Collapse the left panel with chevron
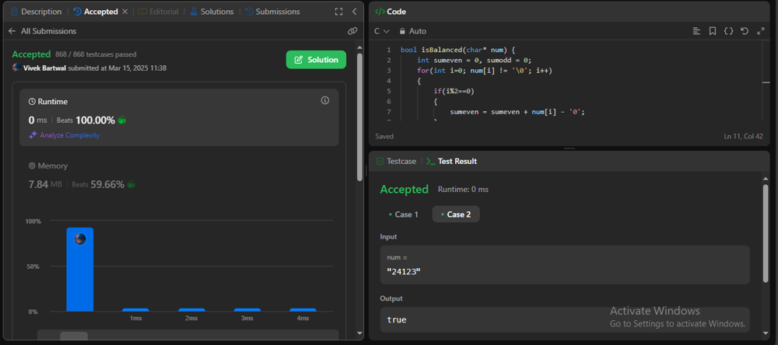Image resolution: width=778 pixels, height=345 pixels. click(x=355, y=12)
